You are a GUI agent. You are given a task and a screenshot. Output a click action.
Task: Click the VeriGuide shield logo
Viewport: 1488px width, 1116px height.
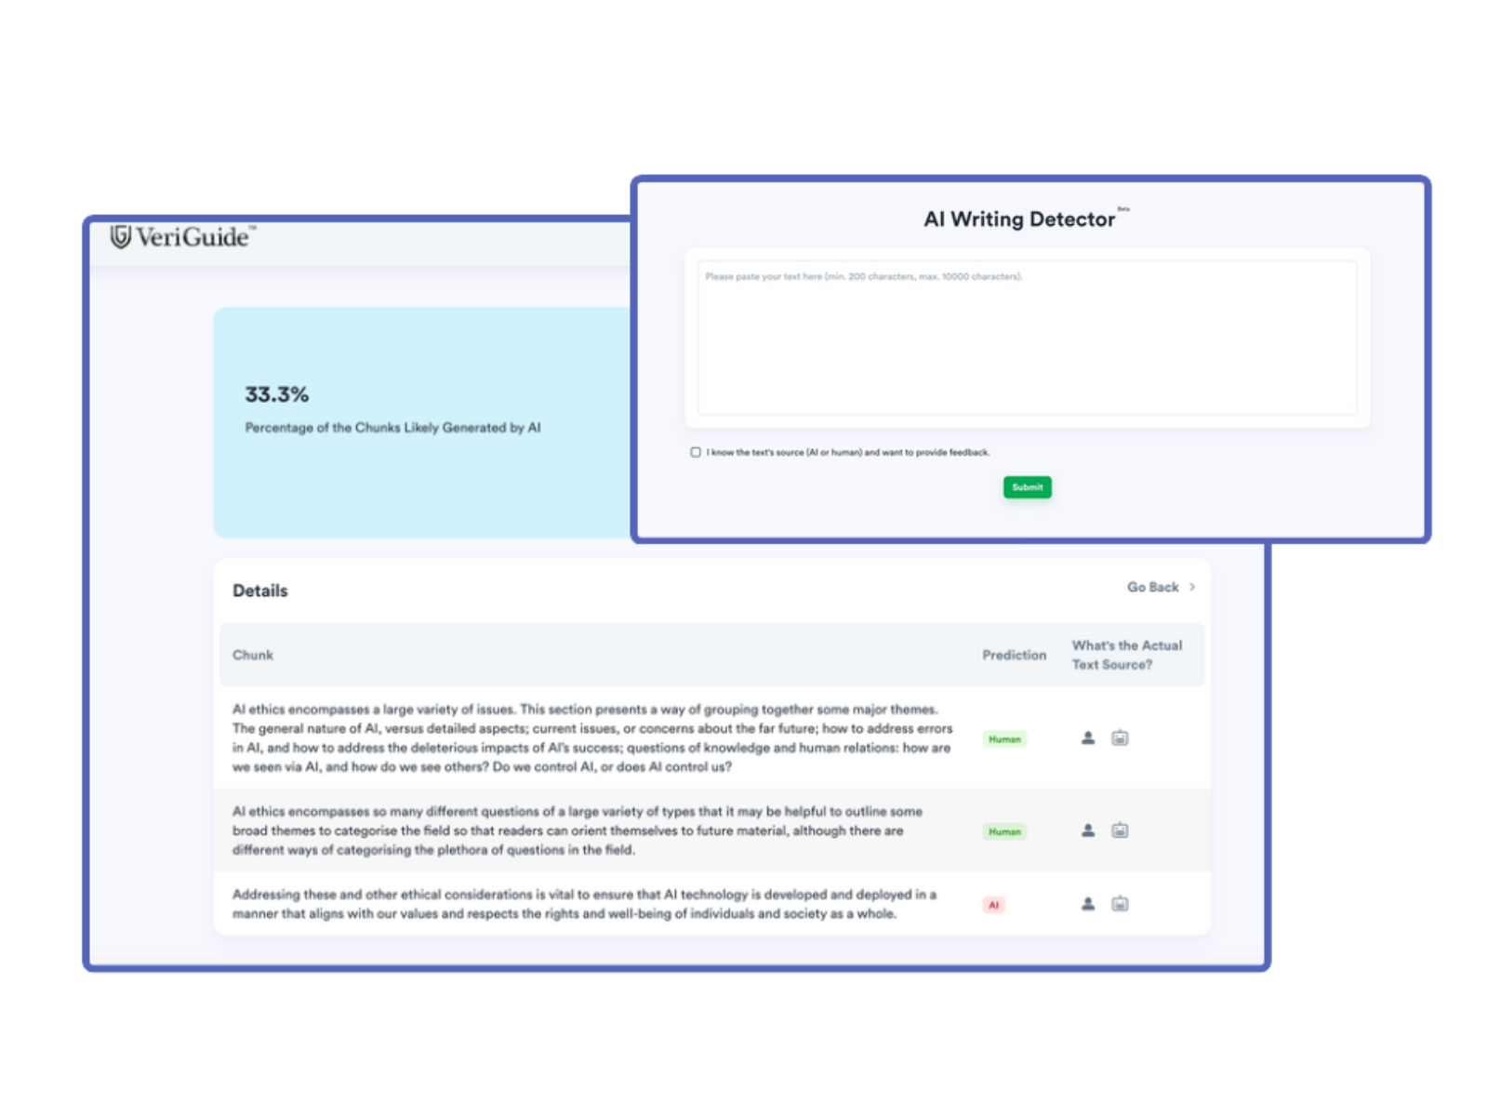[121, 237]
